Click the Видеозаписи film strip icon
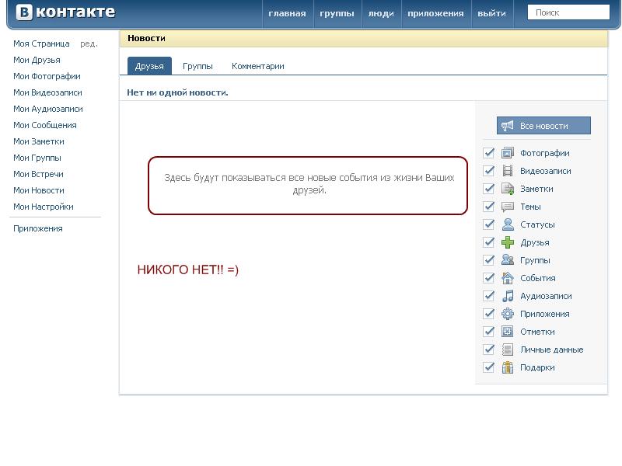Screen dimensions: 622x466 click(x=508, y=171)
